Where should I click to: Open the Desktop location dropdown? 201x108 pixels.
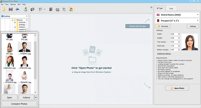tap(14, 16)
